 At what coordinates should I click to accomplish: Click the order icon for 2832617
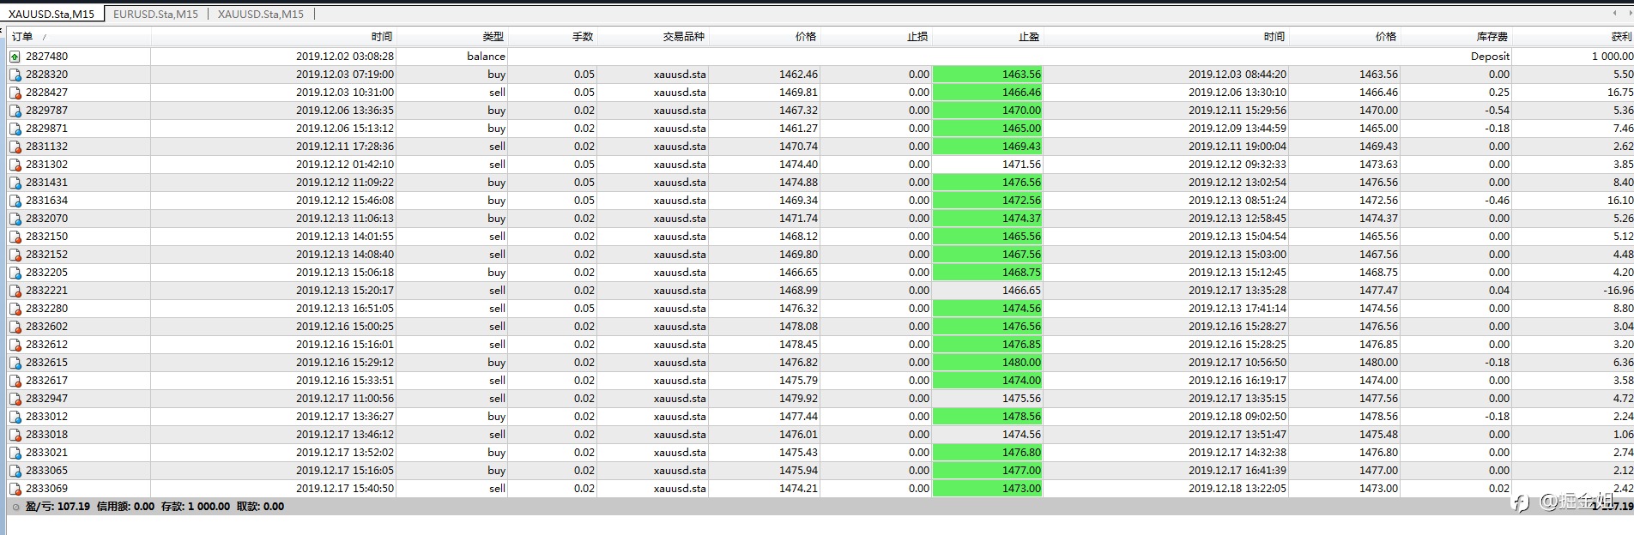(x=15, y=381)
